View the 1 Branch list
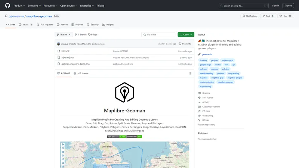 click(x=81, y=35)
